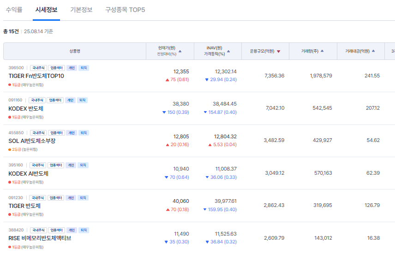Click iNAV value 11,008.37

click(x=226, y=169)
